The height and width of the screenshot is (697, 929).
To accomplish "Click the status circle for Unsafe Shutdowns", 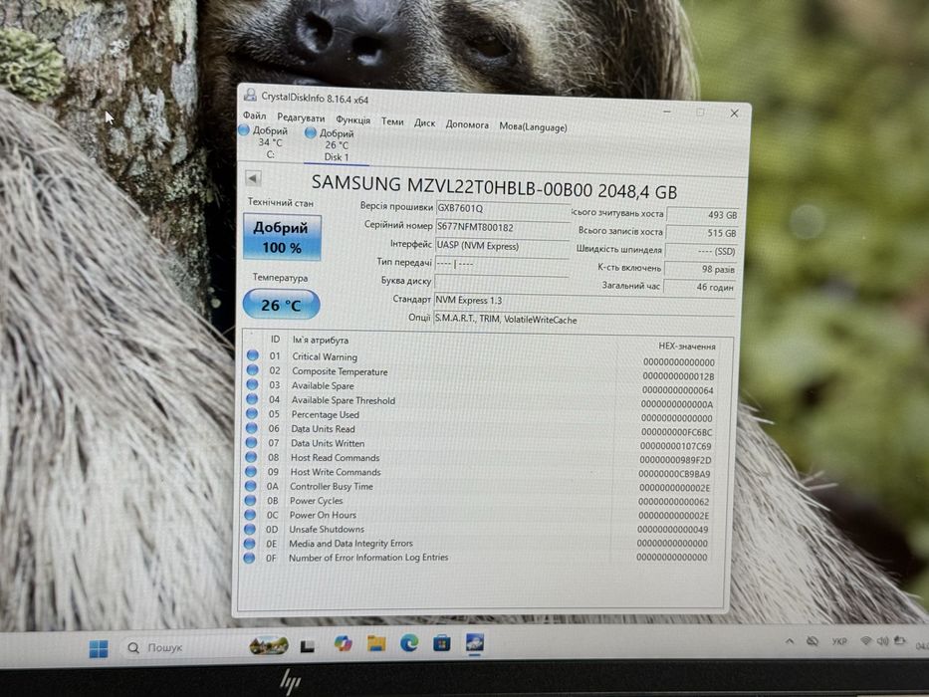I will [x=250, y=529].
